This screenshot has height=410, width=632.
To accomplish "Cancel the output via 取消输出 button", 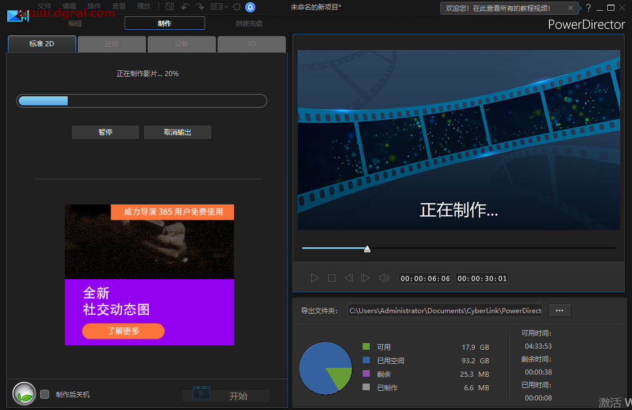I will click(177, 132).
